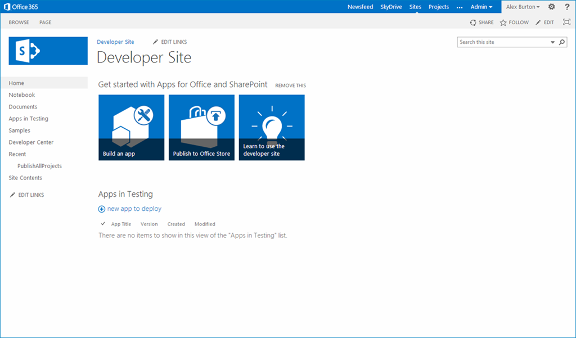The width and height of the screenshot is (576, 338).
Task: Expand the Admin dropdown menu
Action: (481, 7)
